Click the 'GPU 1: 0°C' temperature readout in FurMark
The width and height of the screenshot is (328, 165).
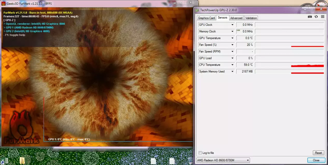[69, 139]
